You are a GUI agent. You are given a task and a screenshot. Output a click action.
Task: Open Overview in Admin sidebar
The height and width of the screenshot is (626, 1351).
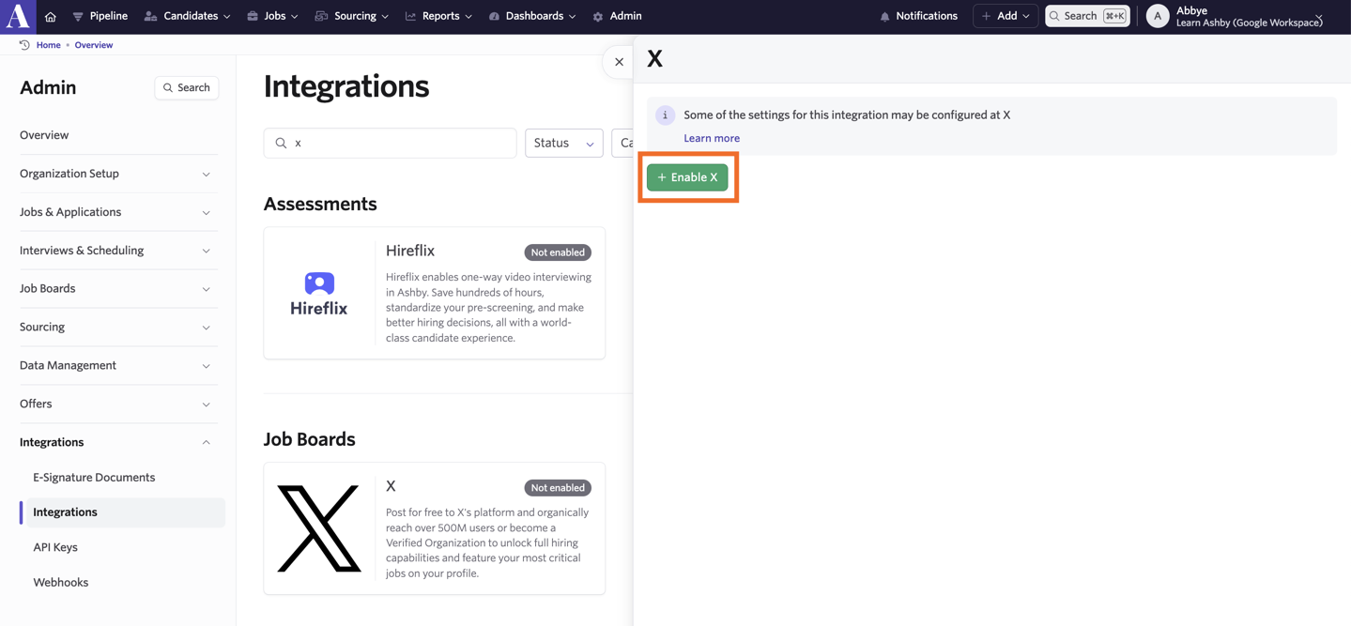pos(44,135)
